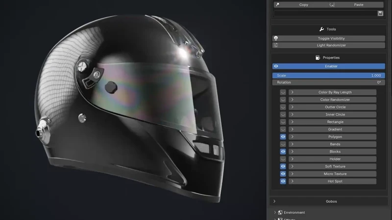
Task: Enable Color Randomizer visibility toggle
Action: click(x=283, y=100)
